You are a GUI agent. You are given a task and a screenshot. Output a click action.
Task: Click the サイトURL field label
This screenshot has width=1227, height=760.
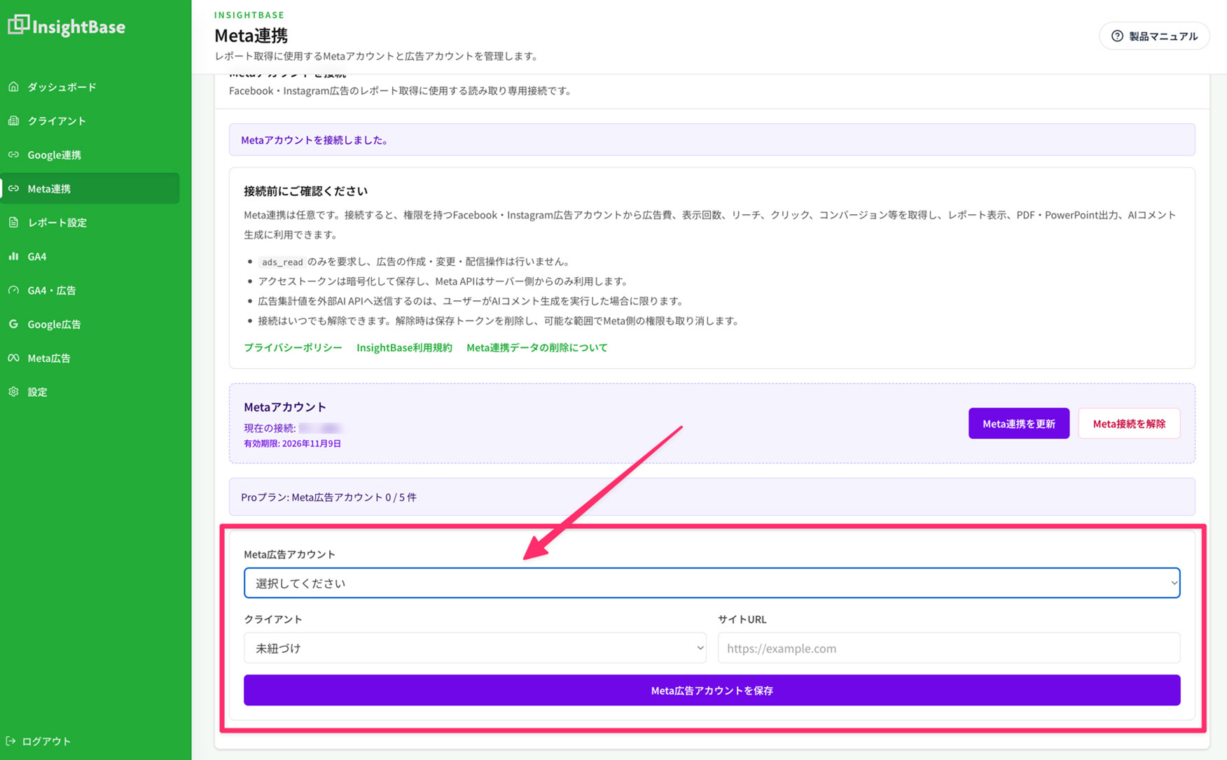pyautogui.click(x=742, y=619)
